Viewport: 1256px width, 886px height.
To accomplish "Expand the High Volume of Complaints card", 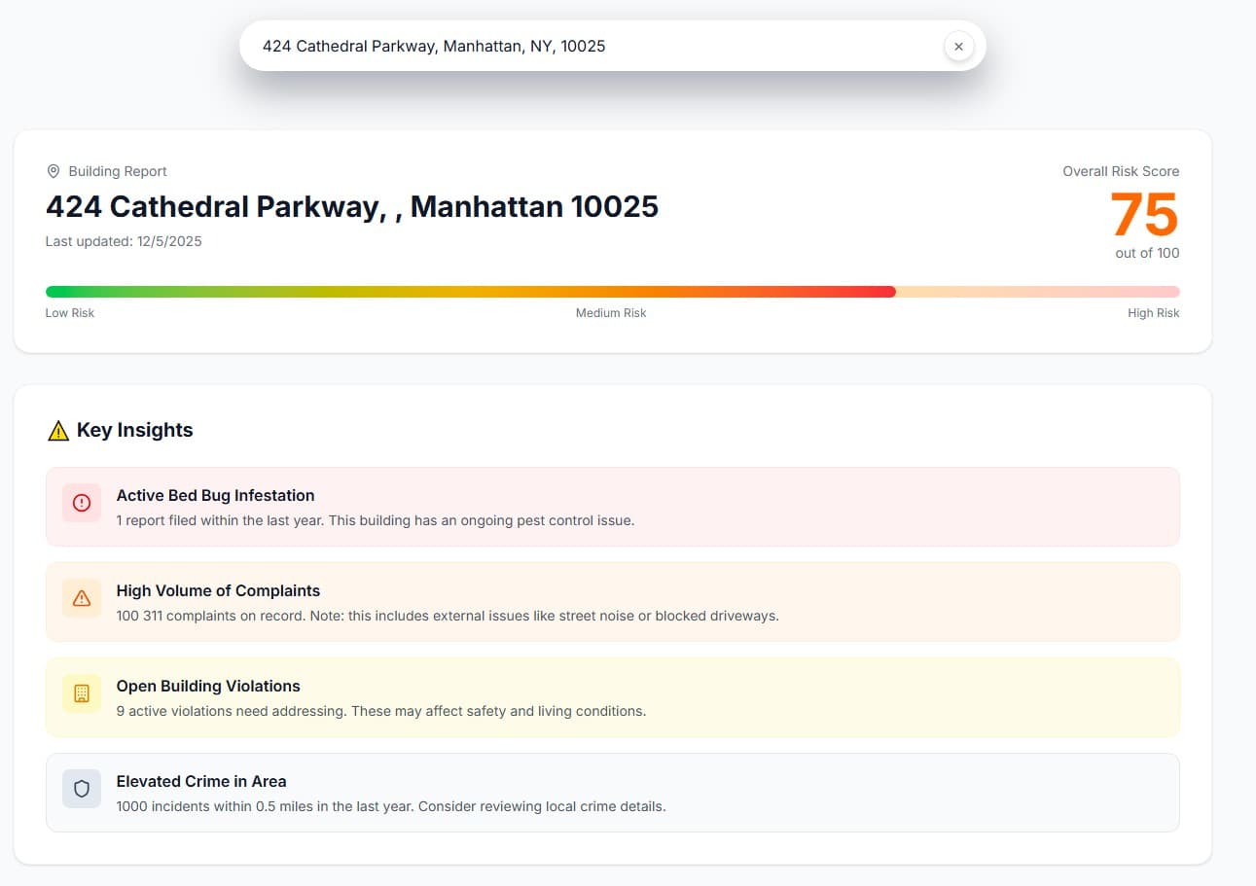I will (x=612, y=602).
